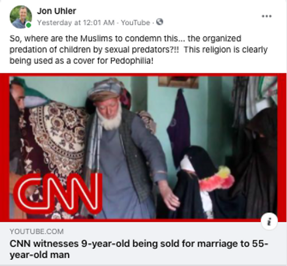
Task: Click the last post line 'being used as'
Action: 81,61
